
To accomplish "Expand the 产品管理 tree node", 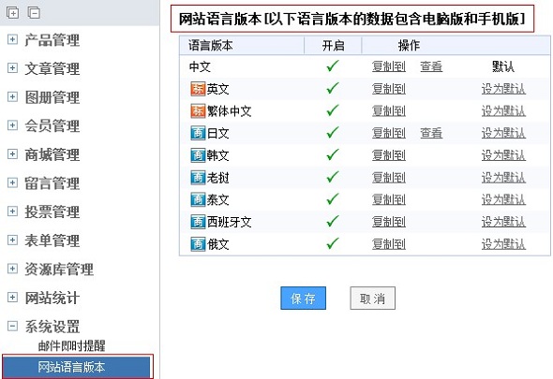I will tap(12, 39).
